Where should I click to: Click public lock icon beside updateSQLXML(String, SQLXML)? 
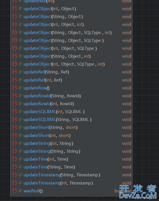[20, 119]
